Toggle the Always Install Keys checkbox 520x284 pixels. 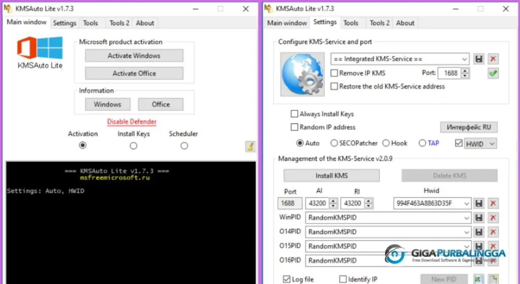tap(294, 114)
